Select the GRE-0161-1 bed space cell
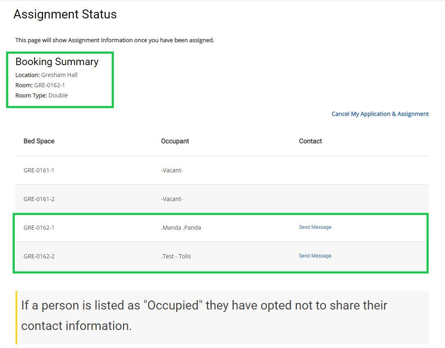 click(39, 170)
